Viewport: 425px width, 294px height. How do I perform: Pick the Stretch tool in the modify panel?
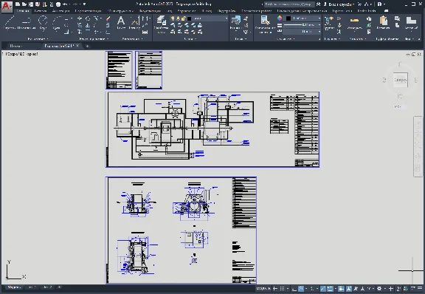pos(80,32)
